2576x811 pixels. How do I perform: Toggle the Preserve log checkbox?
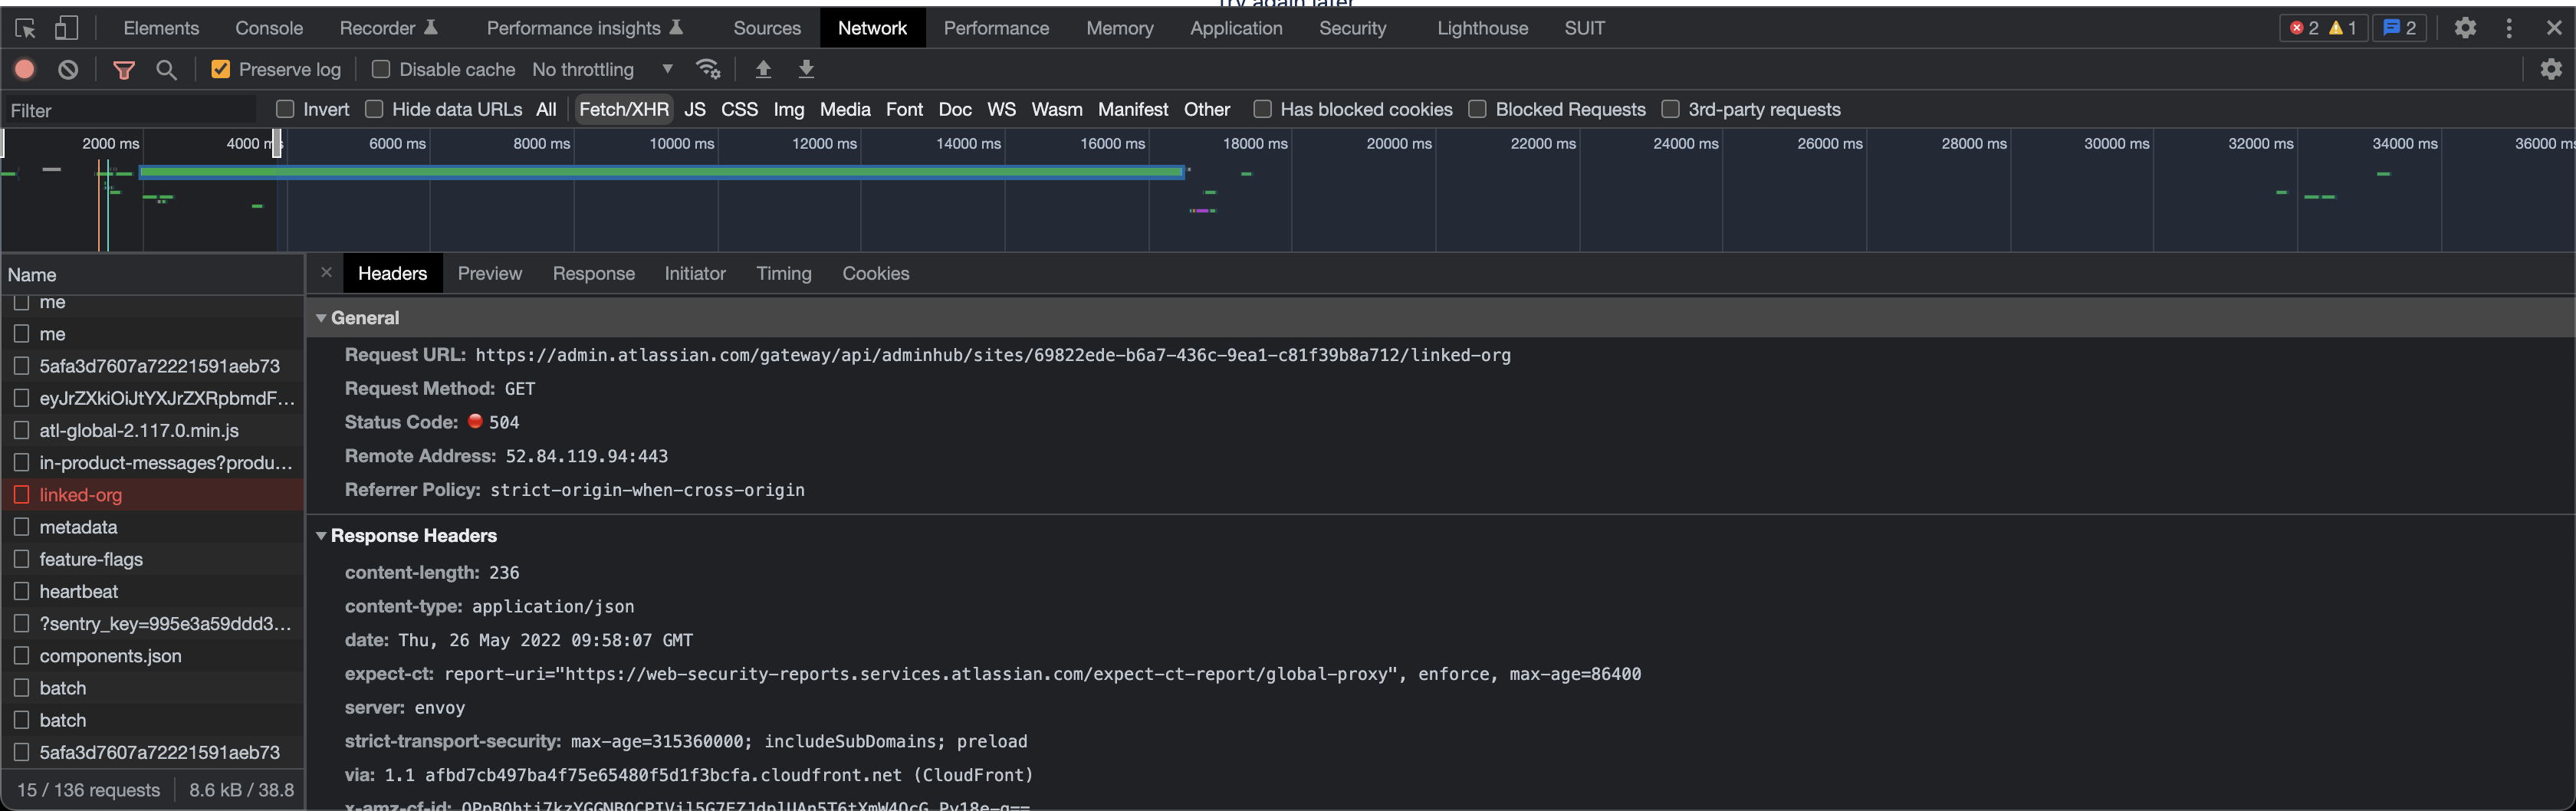221,69
